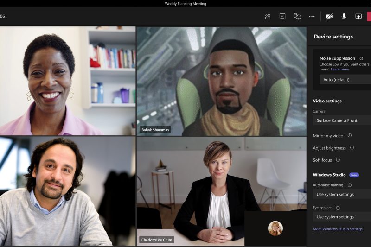Open the More actions ellipsis menu
The image size is (371, 247).
[x=312, y=17]
